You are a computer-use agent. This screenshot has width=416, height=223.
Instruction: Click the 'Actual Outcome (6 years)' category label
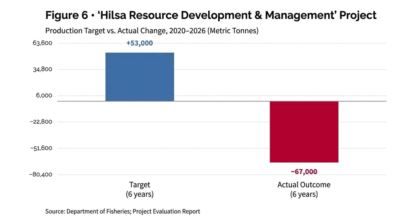tap(304, 189)
